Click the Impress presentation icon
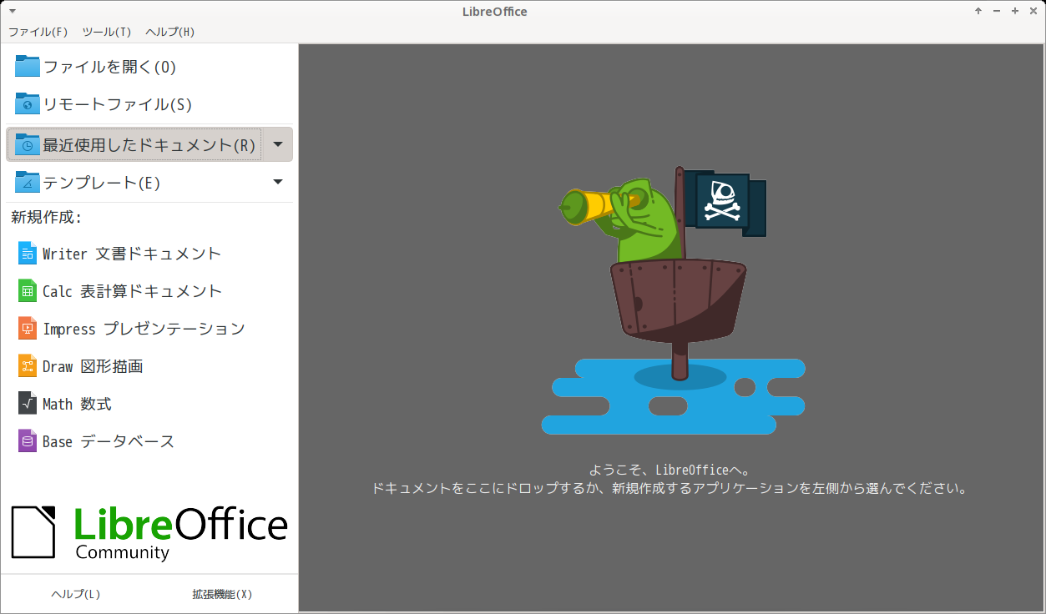Image resolution: width=1046 pixels, height=614 pixels. coord(28,328)
